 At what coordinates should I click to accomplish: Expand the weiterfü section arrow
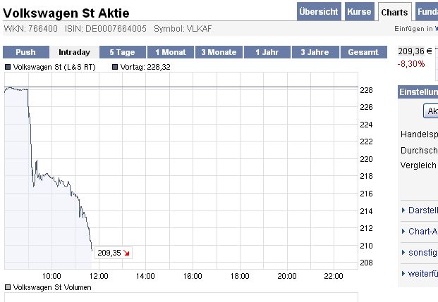(x=403, y=274)
